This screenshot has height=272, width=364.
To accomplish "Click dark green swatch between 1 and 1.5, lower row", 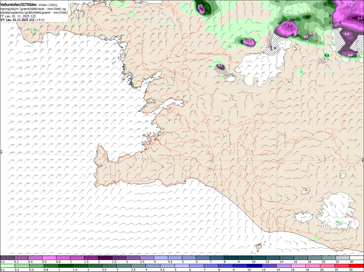I will click(66, 266).
